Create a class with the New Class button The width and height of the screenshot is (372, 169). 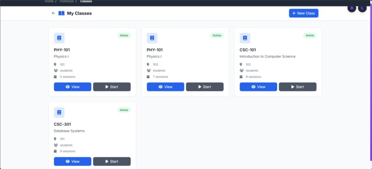click(x=303, y=13)
